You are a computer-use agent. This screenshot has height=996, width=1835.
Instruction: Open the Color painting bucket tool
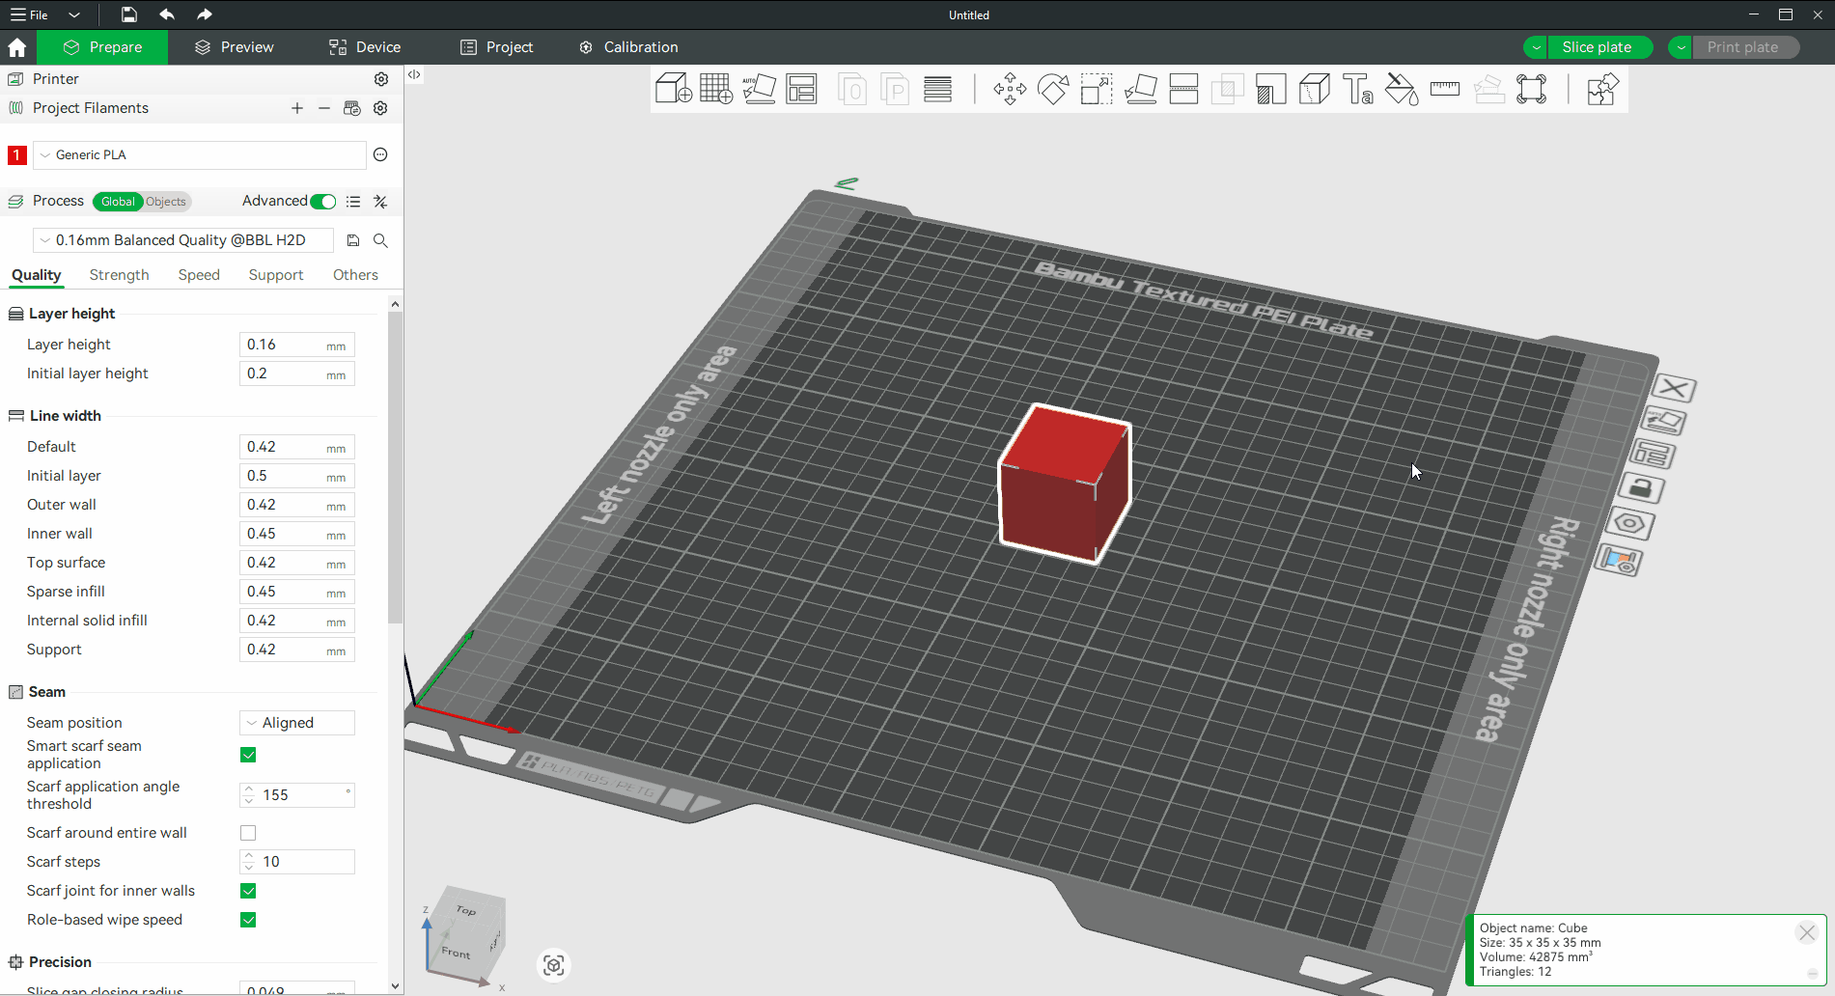point(1402,89)
